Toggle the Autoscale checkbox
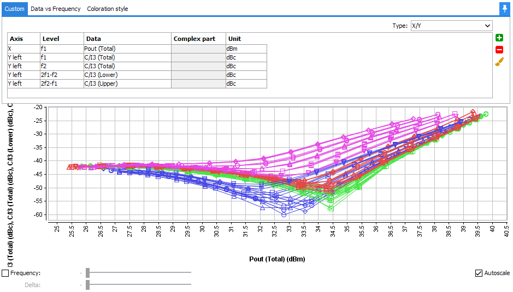This screenshot has height=292, width=513. click(479, 273)
